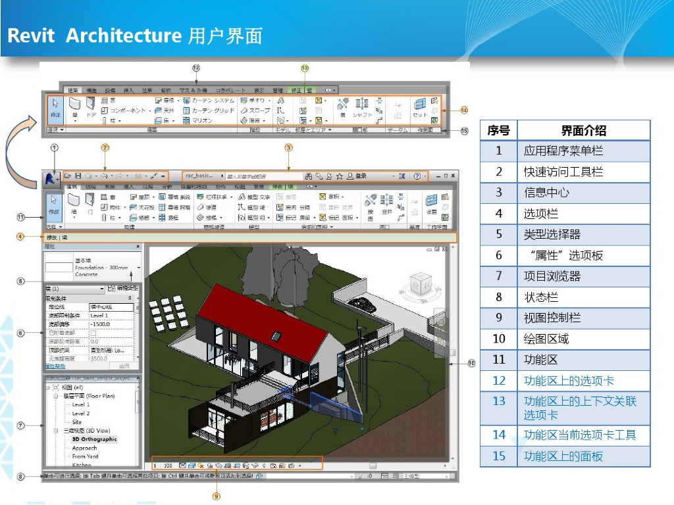Collapse the 视图 (all) tree node
Image resolution: width=674 pixels, height=505 pixels.
(47, 387)
